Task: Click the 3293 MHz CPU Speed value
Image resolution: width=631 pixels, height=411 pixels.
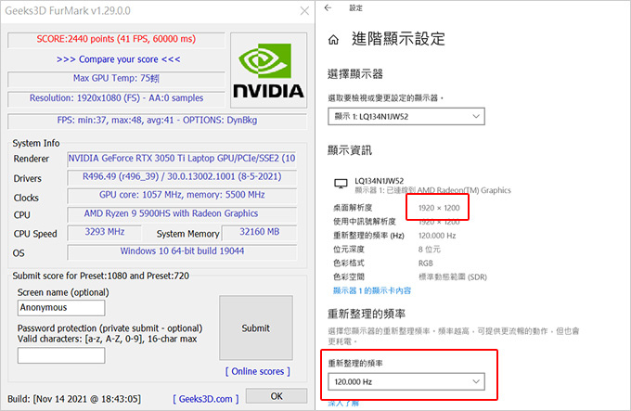Action: click(x=105, y=232)
